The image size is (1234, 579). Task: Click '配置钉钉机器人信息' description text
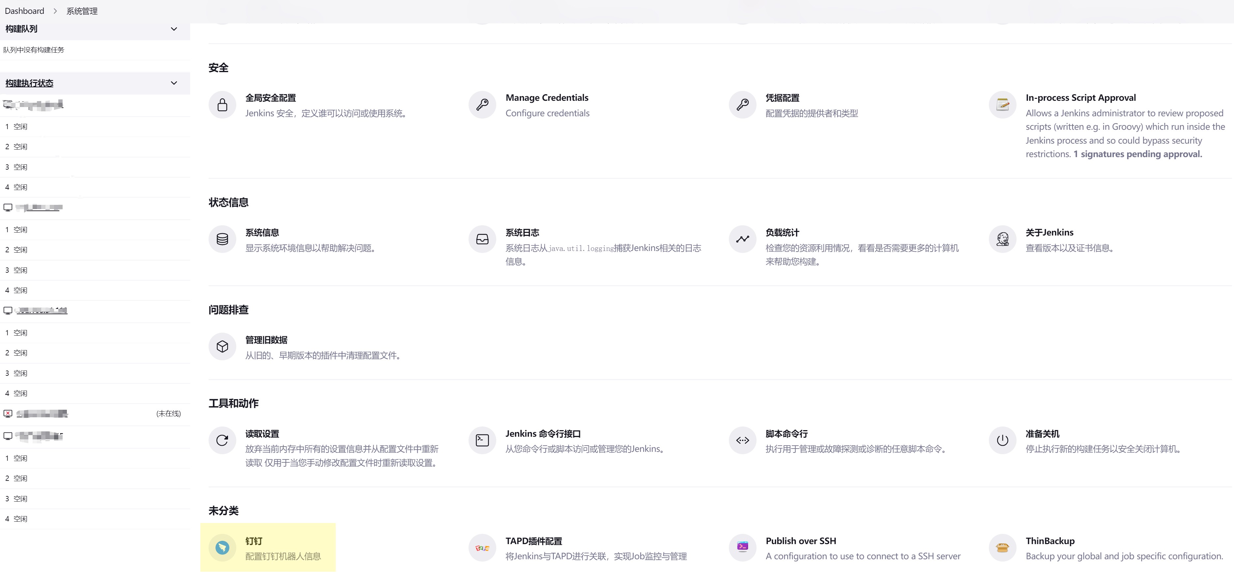pyautogui.click(x=283, y=557)
